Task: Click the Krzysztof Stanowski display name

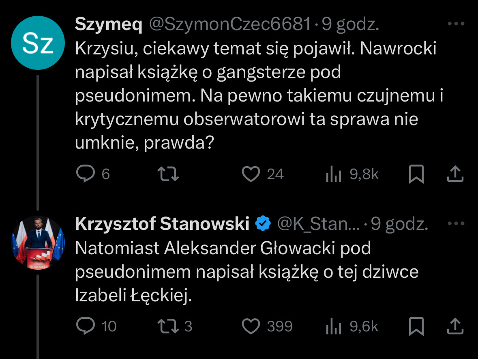Action: 162,224
